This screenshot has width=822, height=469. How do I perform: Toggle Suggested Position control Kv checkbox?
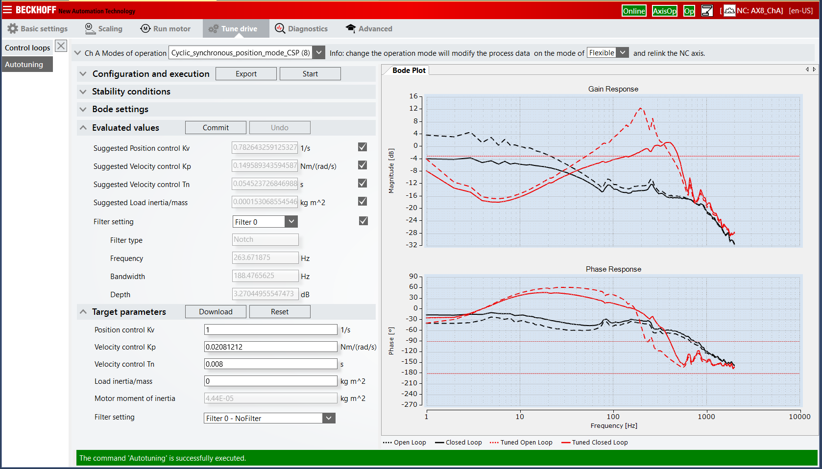click(x=363, y=147)
